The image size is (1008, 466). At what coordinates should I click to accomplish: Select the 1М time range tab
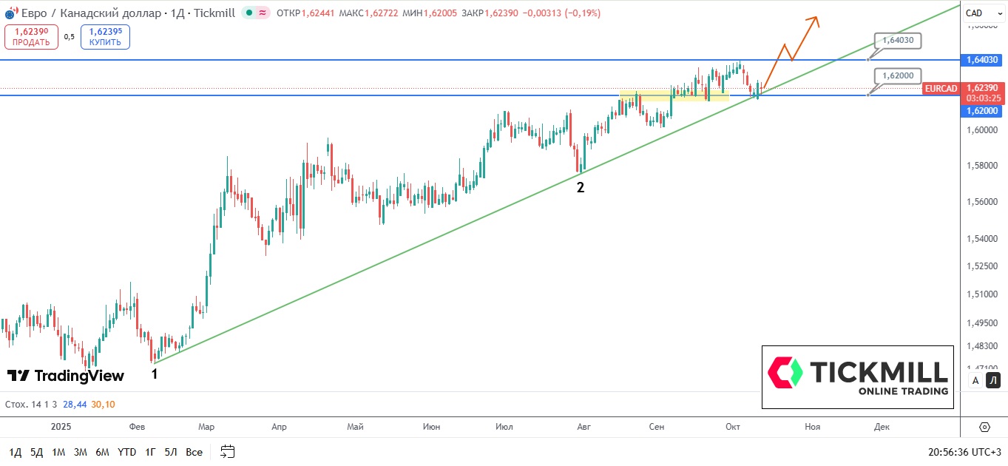click(x=58, y=452)
